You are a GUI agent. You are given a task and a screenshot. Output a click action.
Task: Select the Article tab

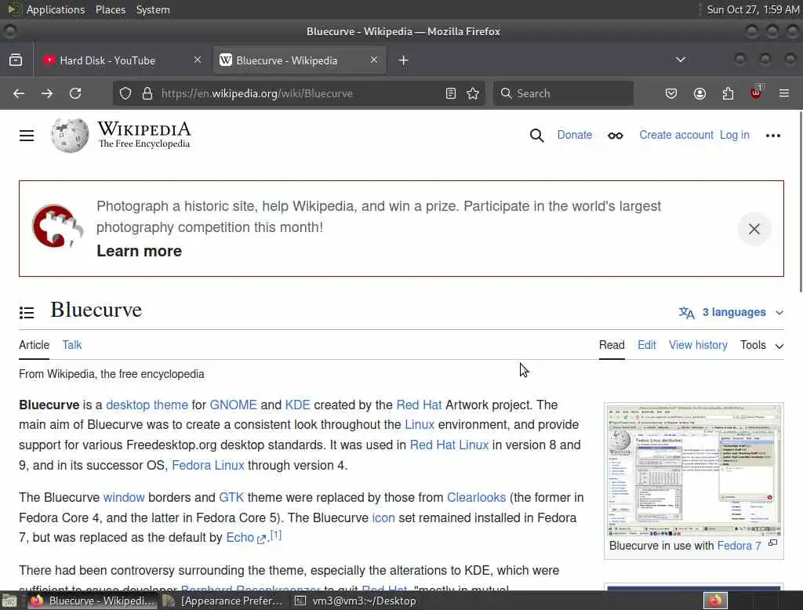(x=35, y=345)
